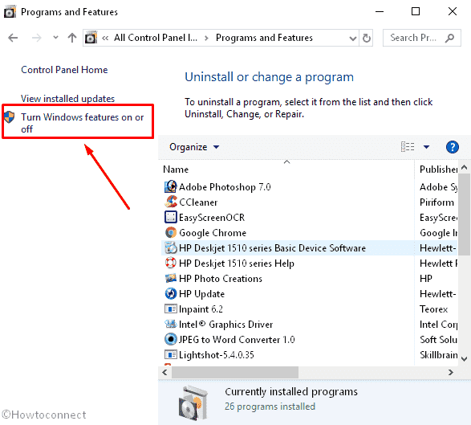
Task: Sort the list by the Publisher column header
Action: (438, 170)
